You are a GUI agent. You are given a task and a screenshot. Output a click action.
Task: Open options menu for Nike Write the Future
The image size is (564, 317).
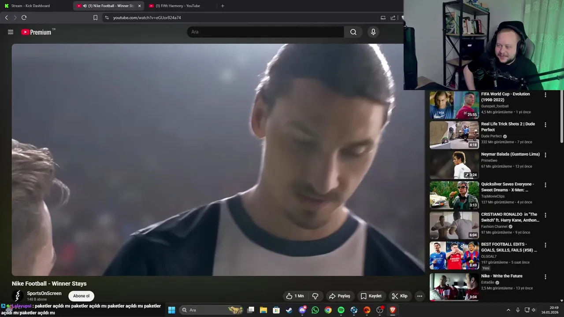click(x=545, y=277)
